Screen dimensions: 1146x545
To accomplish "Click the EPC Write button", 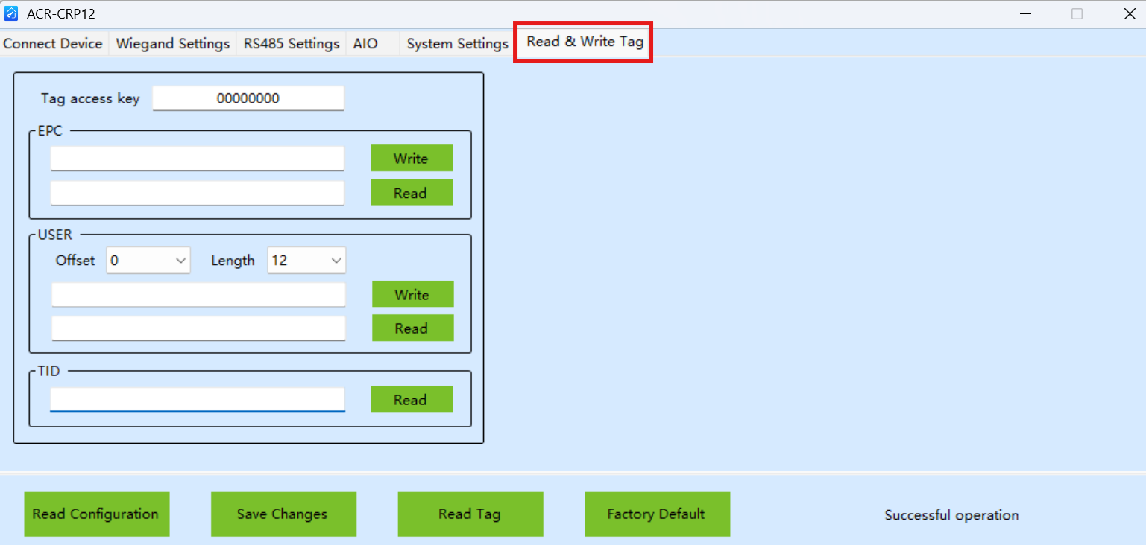I will (412, 158).
